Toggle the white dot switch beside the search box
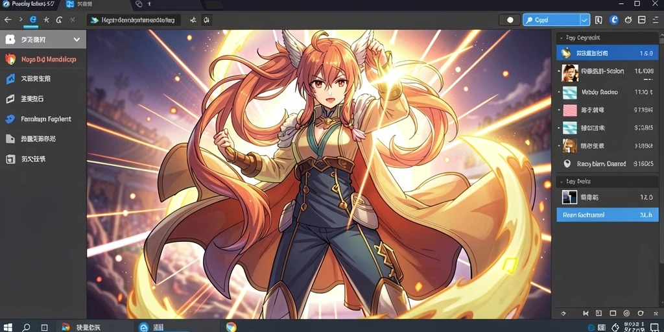 (510, 20)
